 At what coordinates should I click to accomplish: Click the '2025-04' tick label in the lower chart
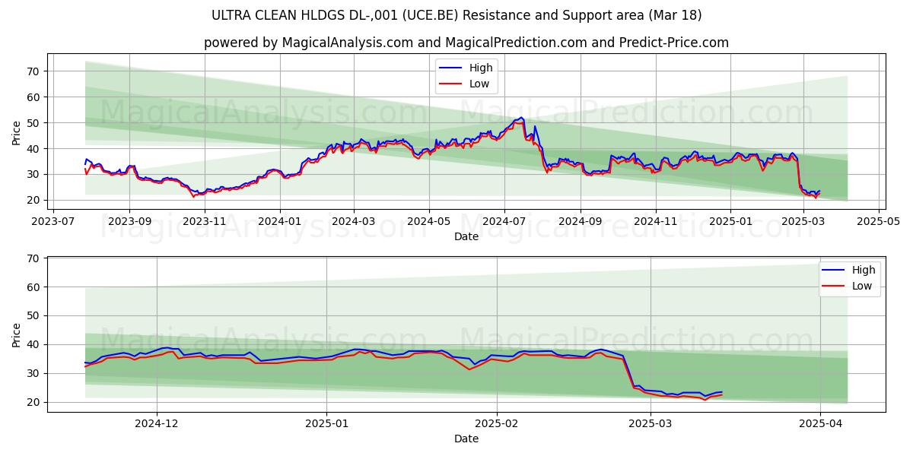click(x=821, y=423)
